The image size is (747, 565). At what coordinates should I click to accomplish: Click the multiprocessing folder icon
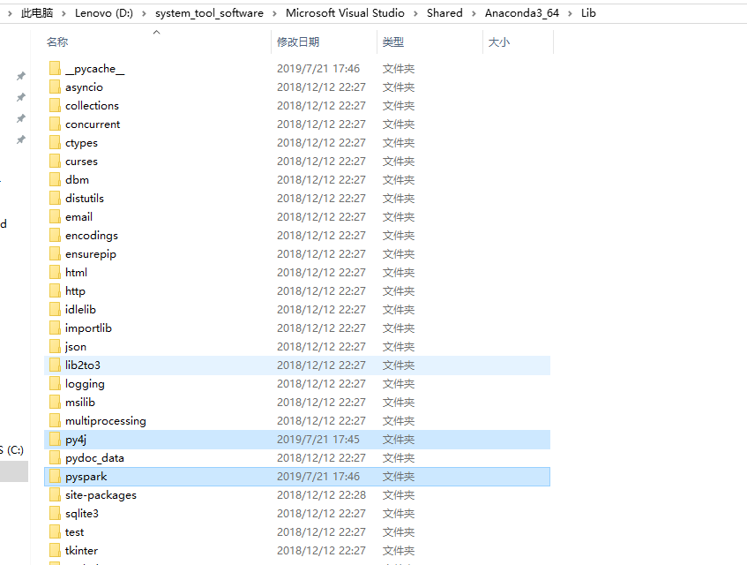click(x=54, y=420)
